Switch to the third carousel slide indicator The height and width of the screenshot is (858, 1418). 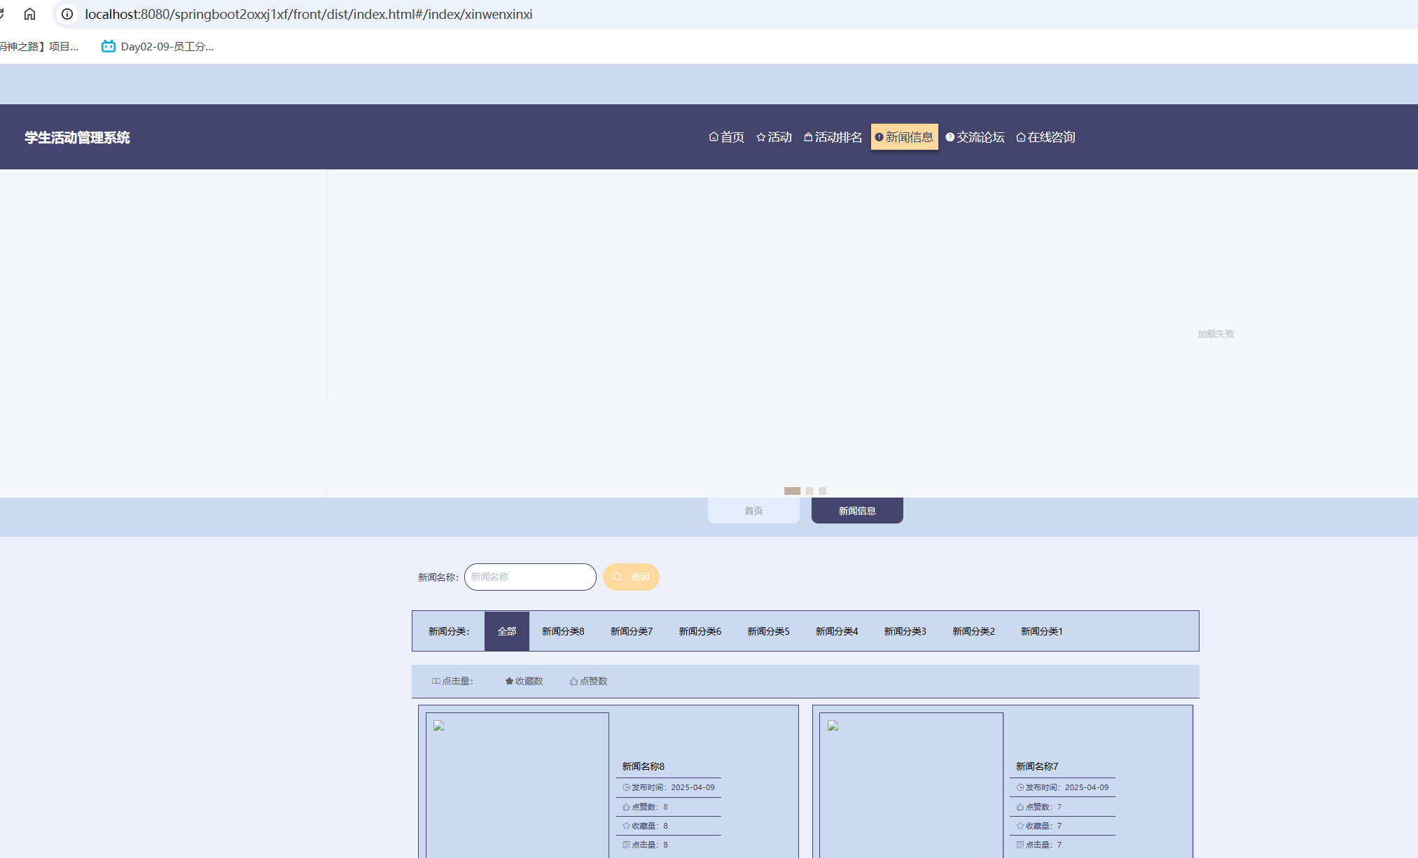click(823, 491)
